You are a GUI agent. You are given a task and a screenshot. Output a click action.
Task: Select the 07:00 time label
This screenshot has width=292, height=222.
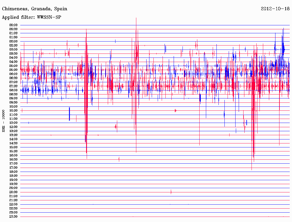pos(13,82)
